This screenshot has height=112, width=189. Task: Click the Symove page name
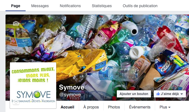[72, 87]
